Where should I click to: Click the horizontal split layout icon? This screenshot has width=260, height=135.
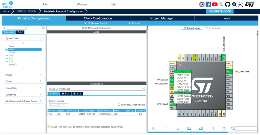click(x=224, y=128)
